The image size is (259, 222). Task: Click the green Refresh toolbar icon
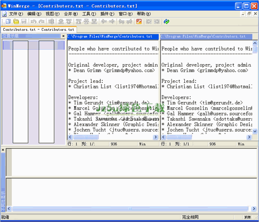tap(166, 22)
